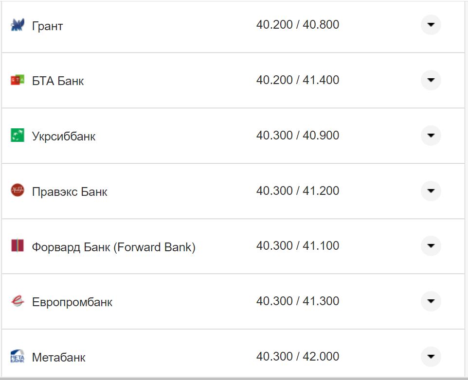
Task: Expand the Грант exchange rate row
Action: click(x=431, y=25)
